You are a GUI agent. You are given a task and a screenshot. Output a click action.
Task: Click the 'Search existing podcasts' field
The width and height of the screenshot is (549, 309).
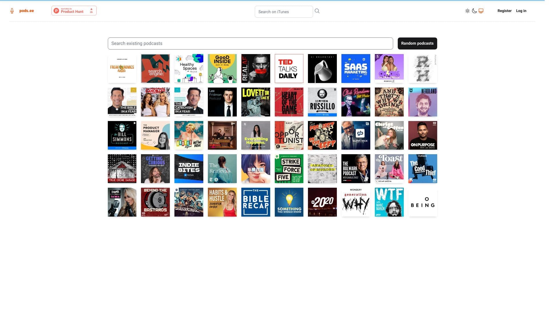pos(250,43)
